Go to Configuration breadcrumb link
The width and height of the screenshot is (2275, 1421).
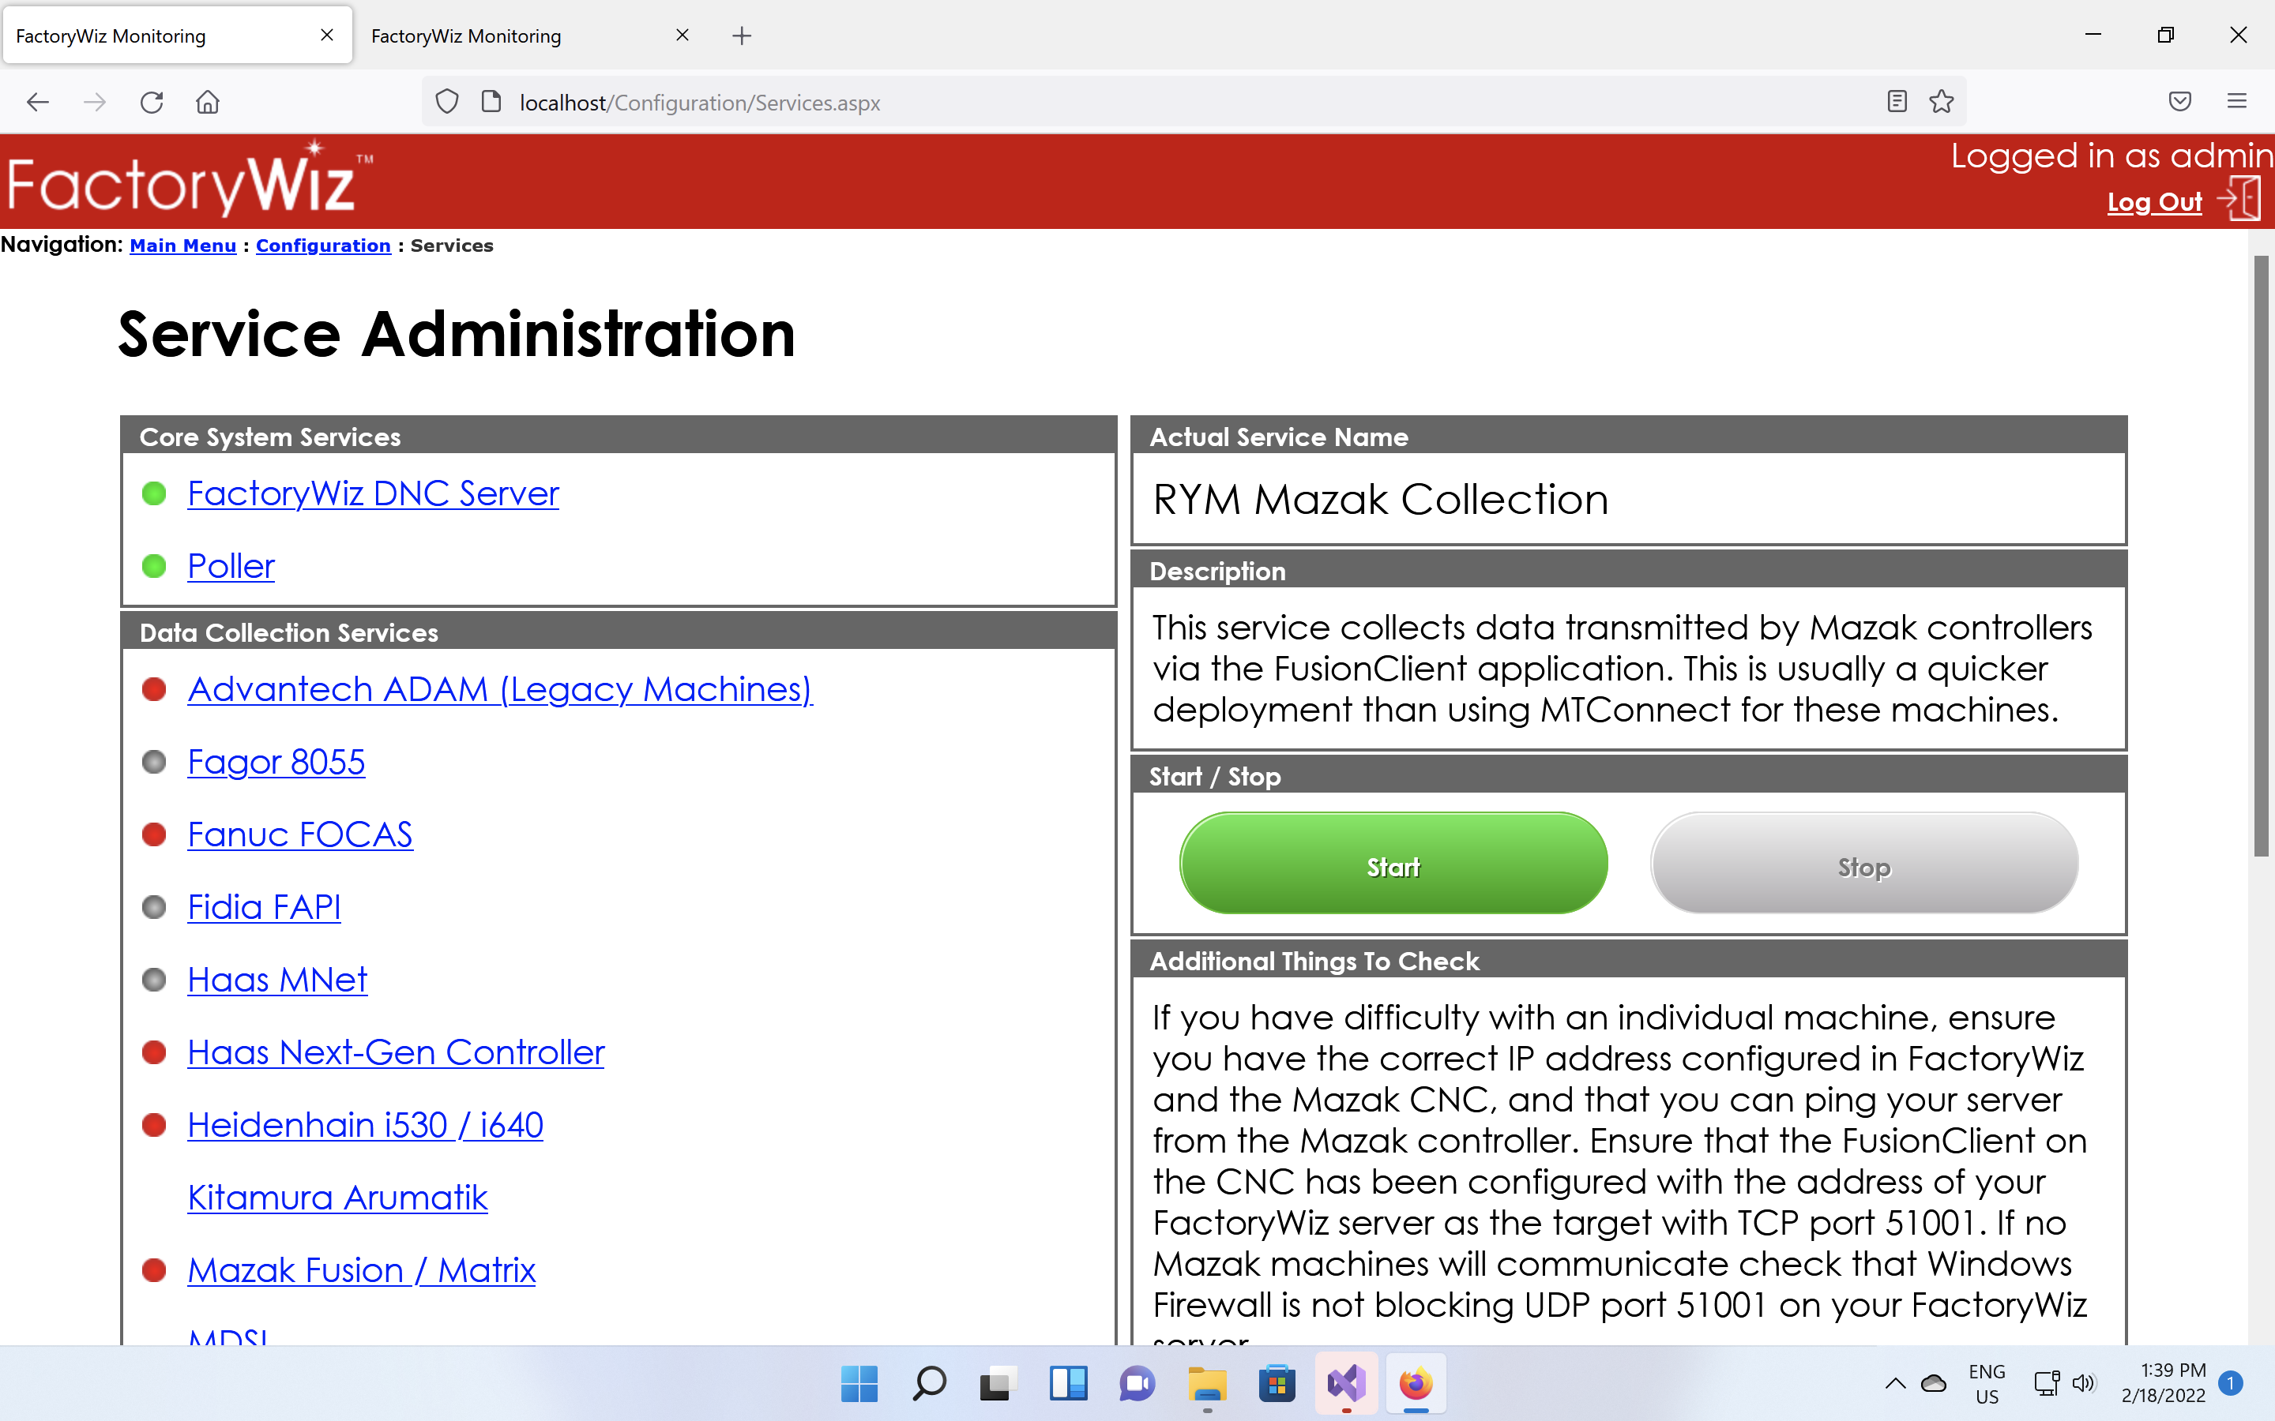click(322, 246)
